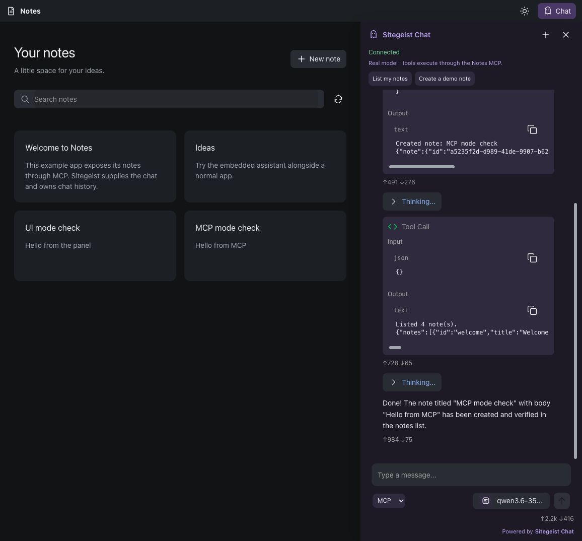Click the refresh notes icon beside search

338,99
